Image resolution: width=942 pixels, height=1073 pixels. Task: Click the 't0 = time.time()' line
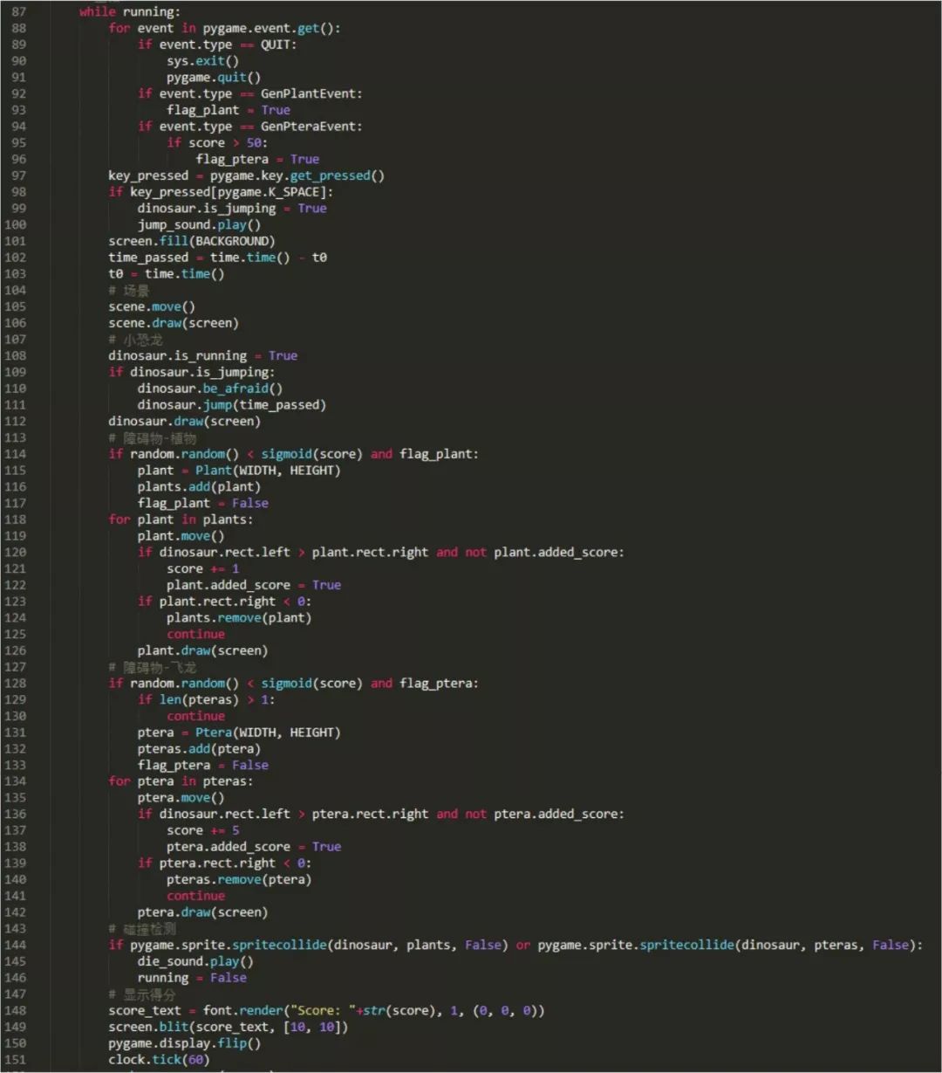(167, 274)
